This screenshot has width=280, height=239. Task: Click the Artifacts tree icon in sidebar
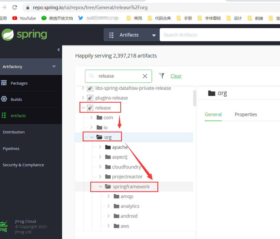point(4,115)
